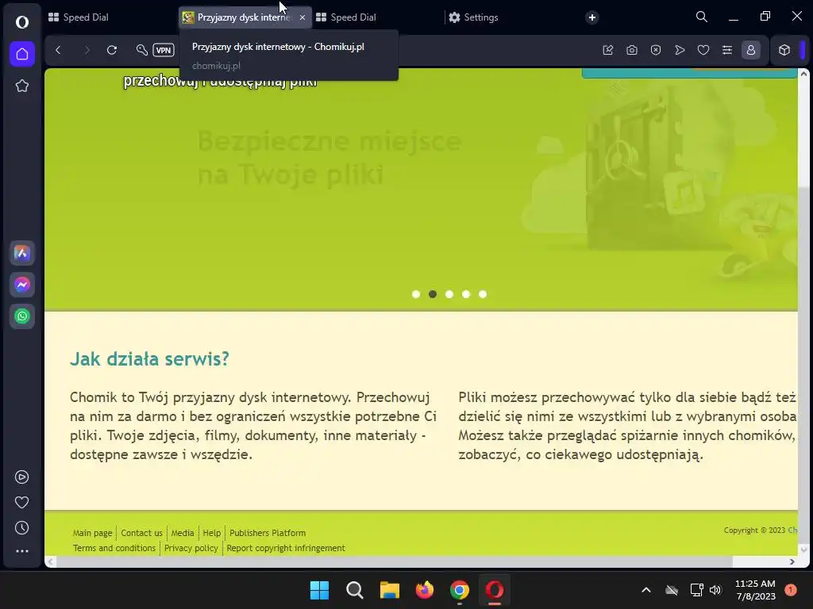Click the Opera icon in taskbar

coord(495,590)
